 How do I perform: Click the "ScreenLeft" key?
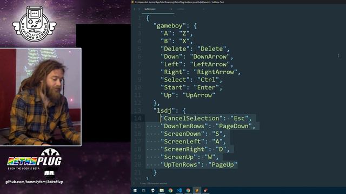point(183,141)
